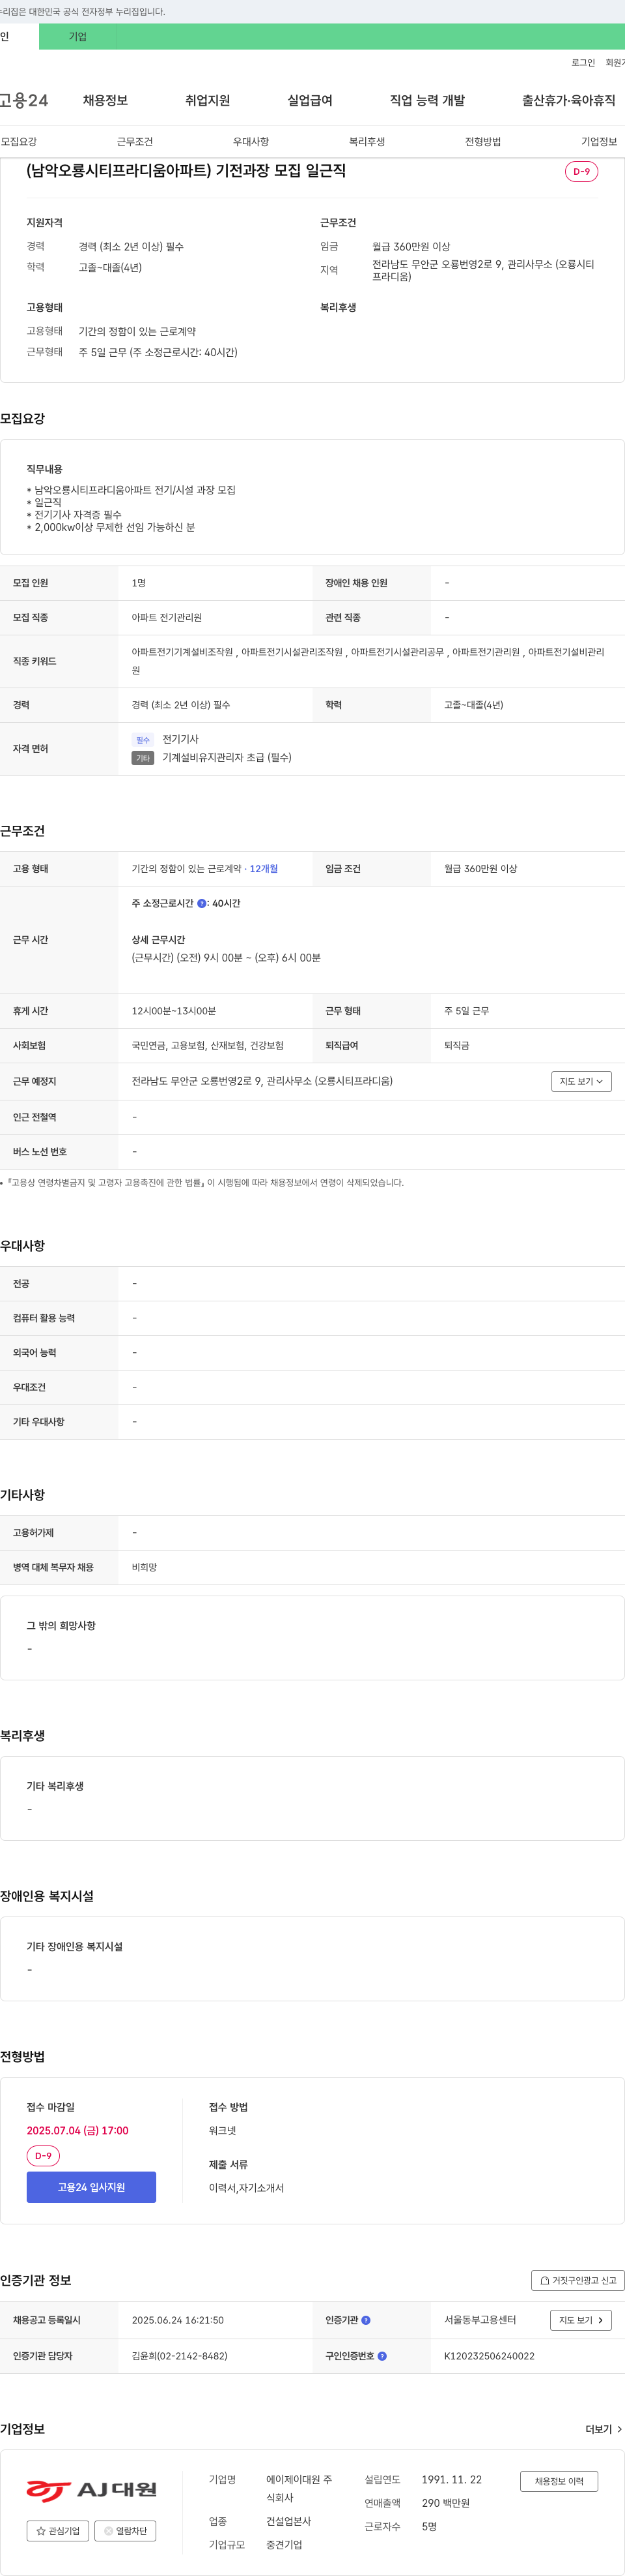This screenshot has width=625, height=2576.
Task: Click the 퇴직금 value in 퇴직급여 row
Action: tap(456, 1046)
